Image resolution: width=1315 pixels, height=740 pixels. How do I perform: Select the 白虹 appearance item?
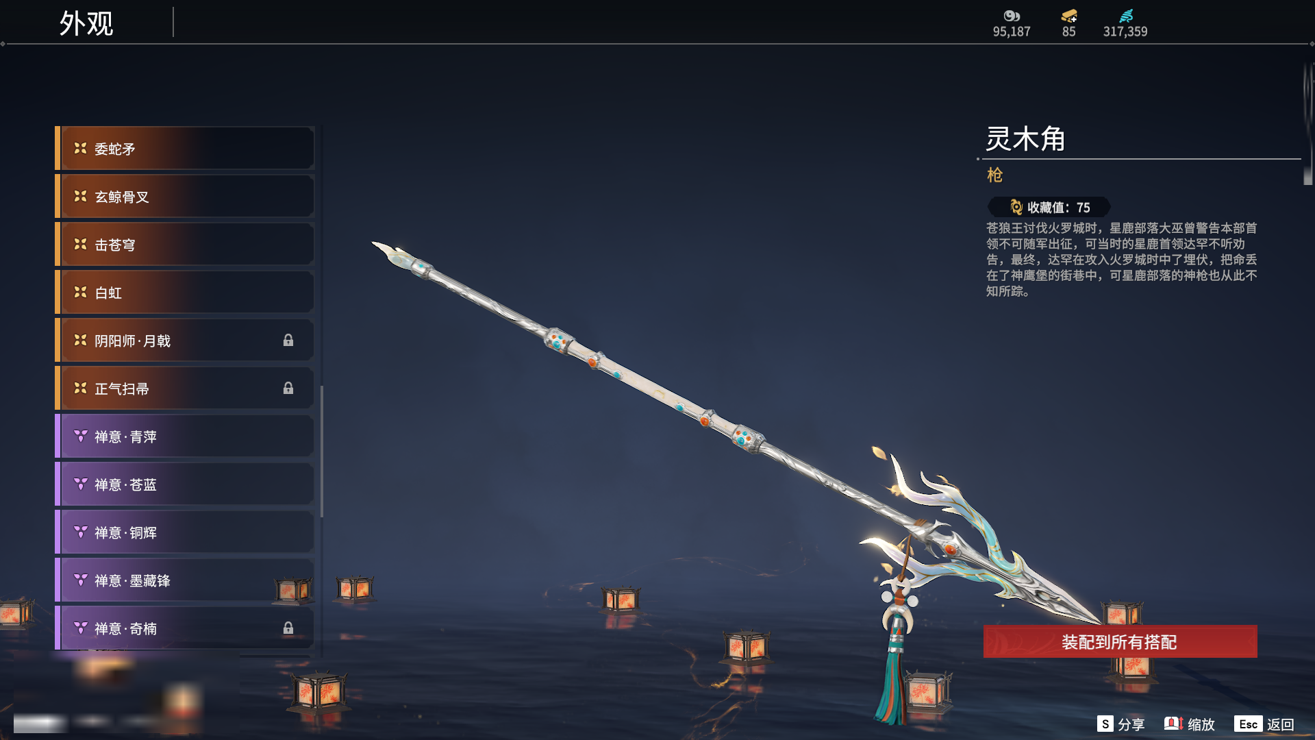(x=185, y=292)
